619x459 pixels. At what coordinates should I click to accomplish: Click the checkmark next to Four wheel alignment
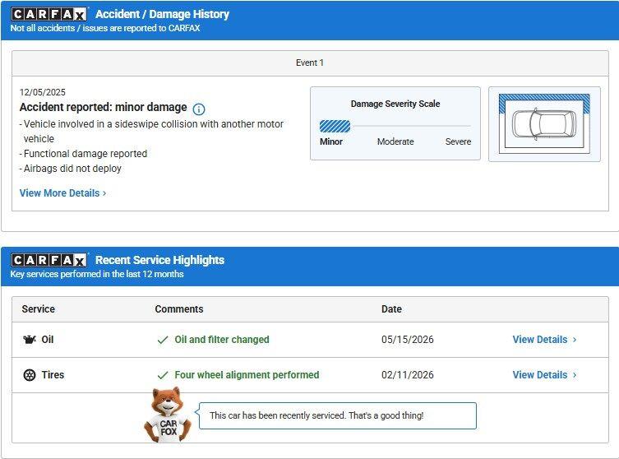click(x=163, y=375)
